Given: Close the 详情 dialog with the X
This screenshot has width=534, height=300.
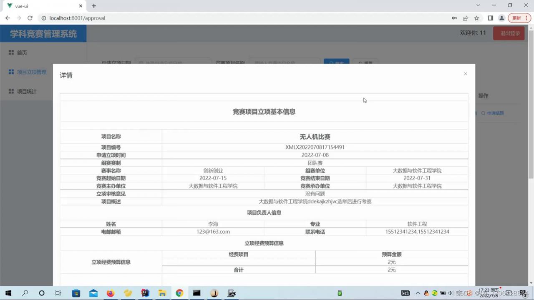Looking at the screenshot, I should tap(466, 74).
